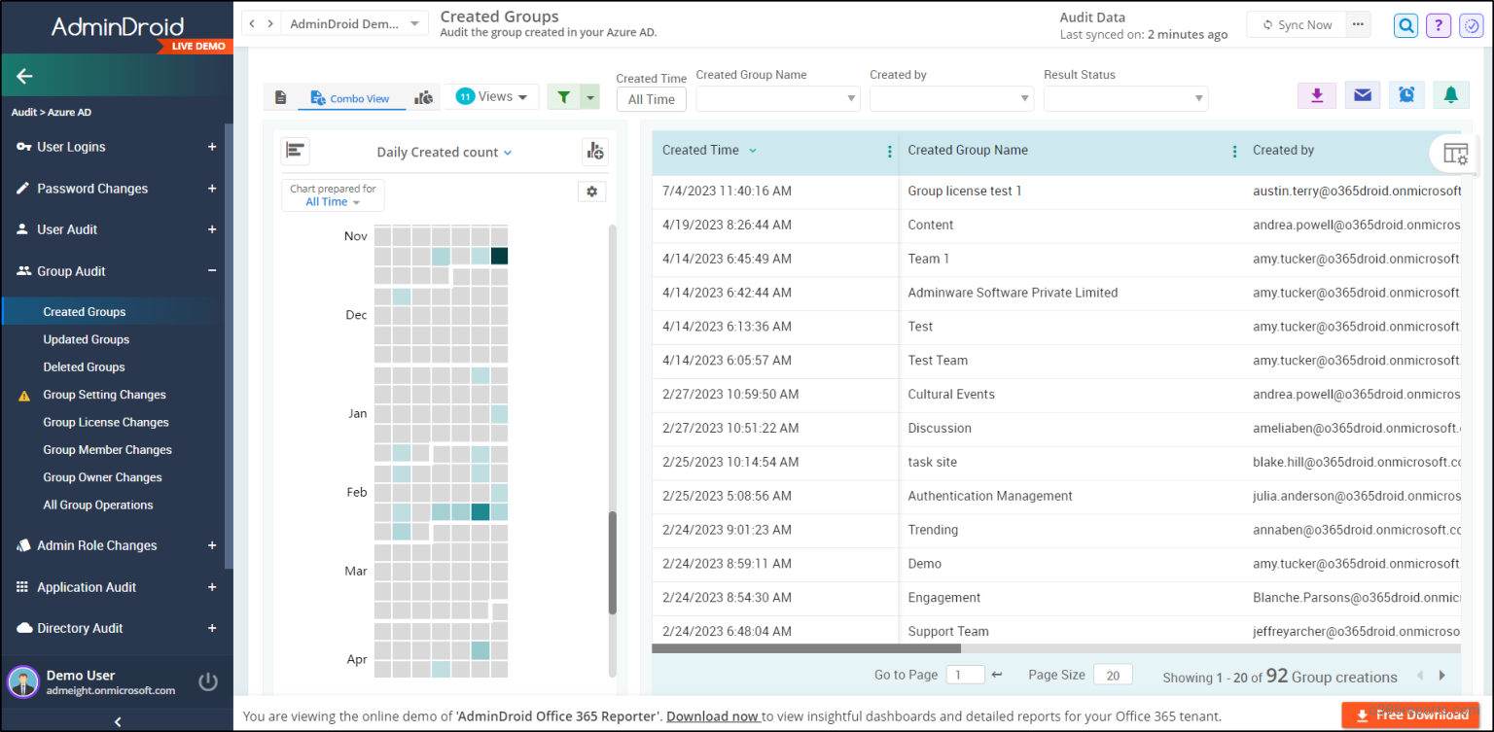Collapse the sidebar with the bottom chevron
The height and width of the screenshot is (732, 1494).
[117, 721]
